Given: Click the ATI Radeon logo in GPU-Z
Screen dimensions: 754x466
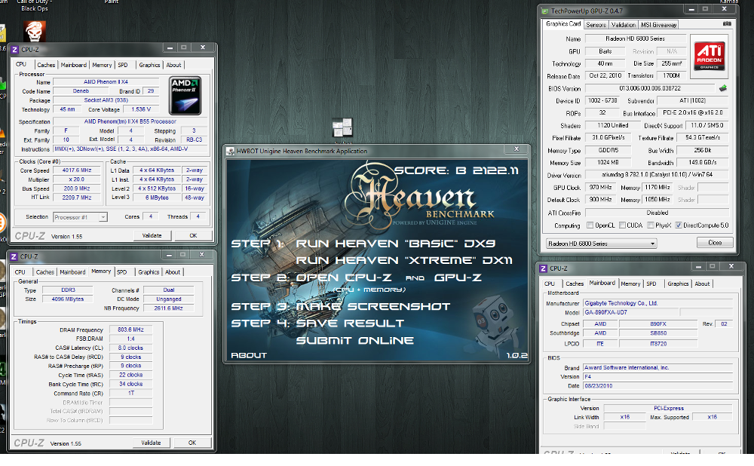Looking at the screenshot, I should 710,57.
